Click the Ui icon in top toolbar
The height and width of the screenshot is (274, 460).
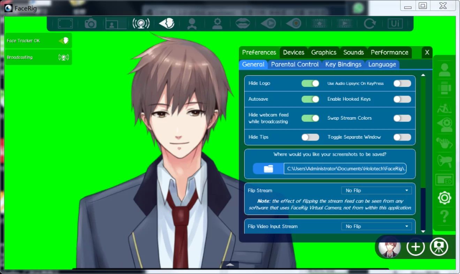[x=395, y=24]
